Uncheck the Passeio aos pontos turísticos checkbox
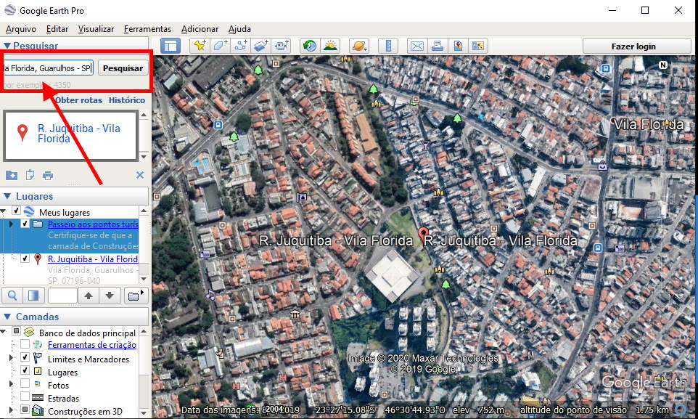The width and height of the screenshot is (698, 419). tap(25, 224)
